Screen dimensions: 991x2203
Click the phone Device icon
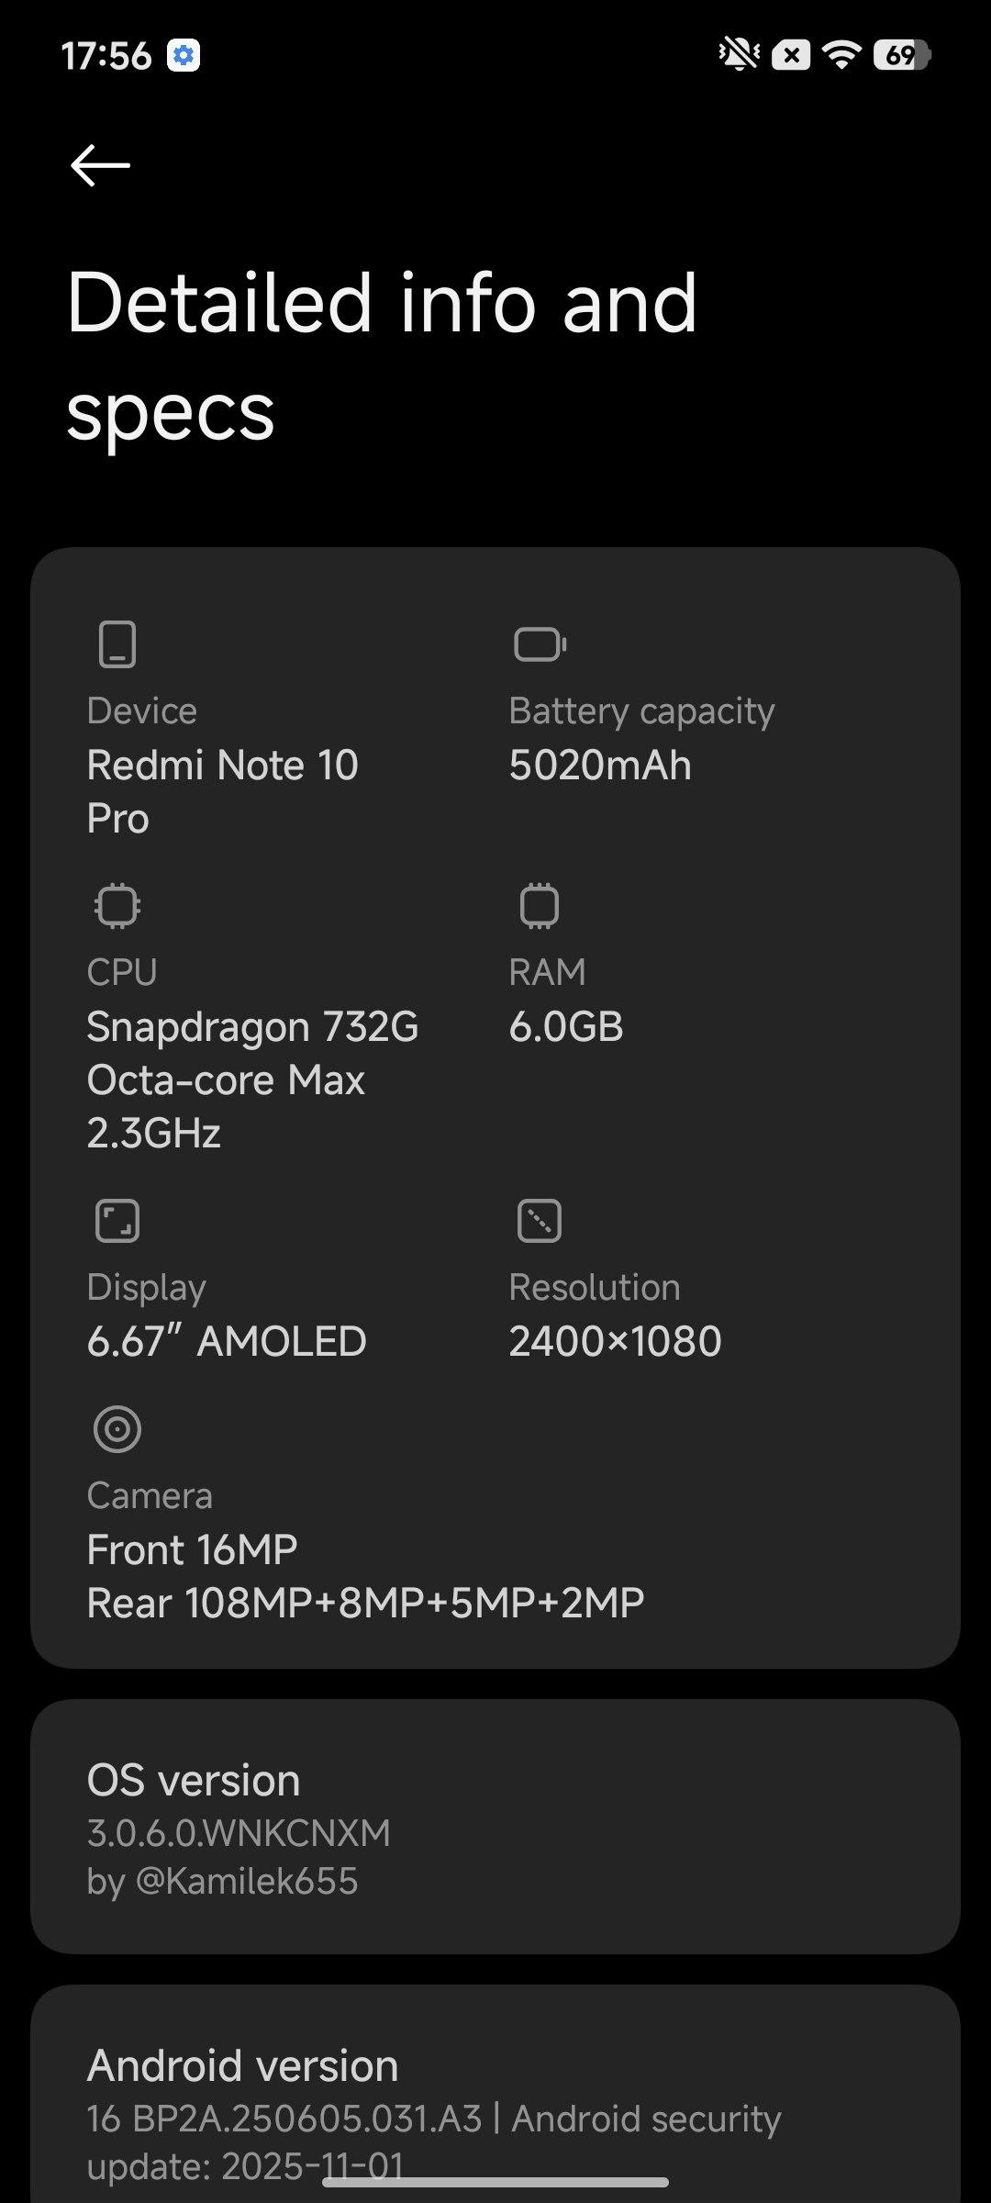point(117,643)
